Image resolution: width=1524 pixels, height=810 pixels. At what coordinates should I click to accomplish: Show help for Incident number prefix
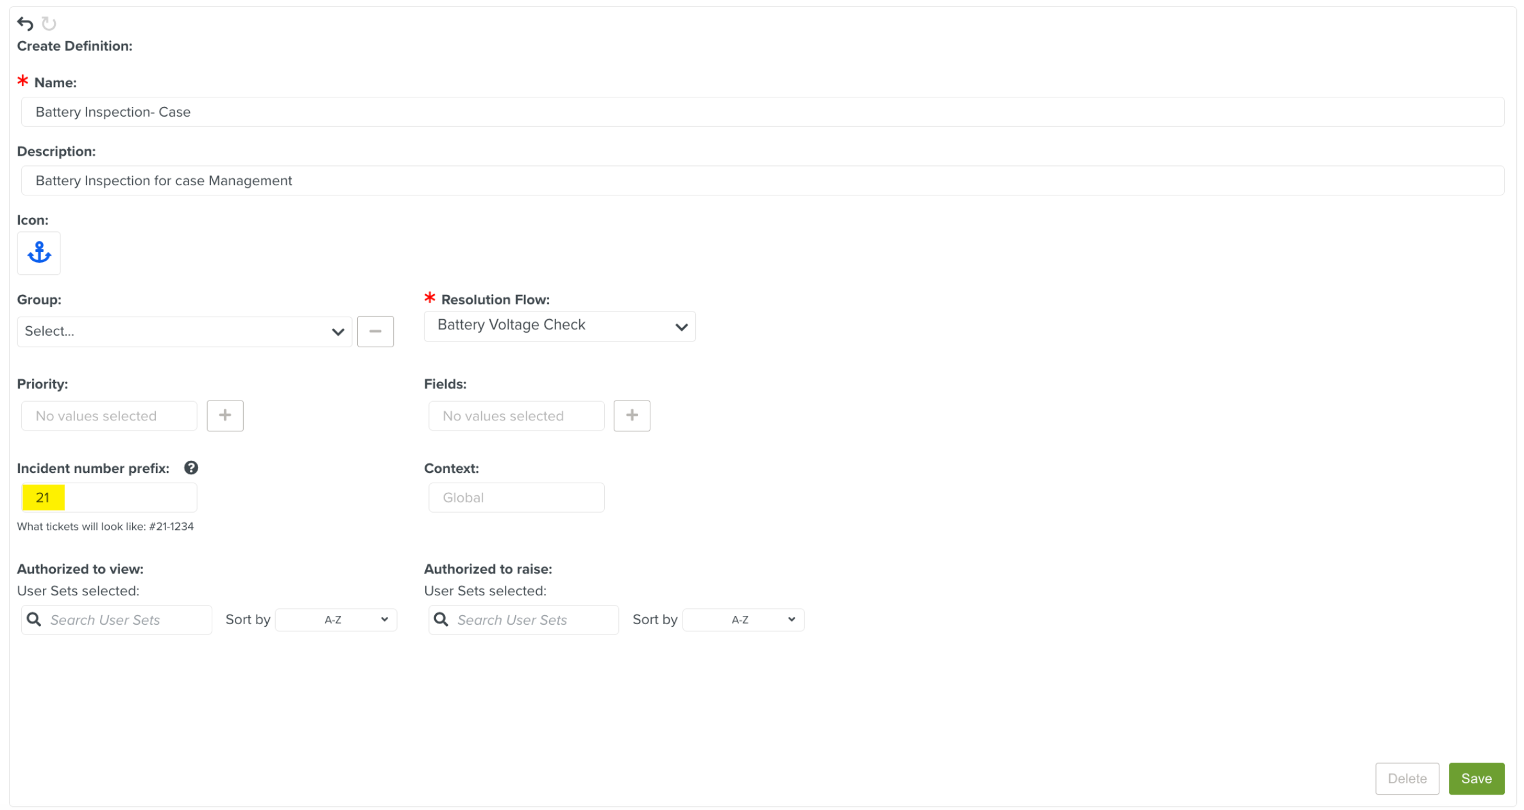[191, 468]
